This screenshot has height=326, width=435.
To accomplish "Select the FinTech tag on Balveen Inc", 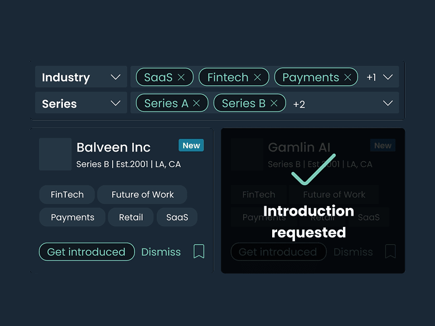I will pos(67,194).
